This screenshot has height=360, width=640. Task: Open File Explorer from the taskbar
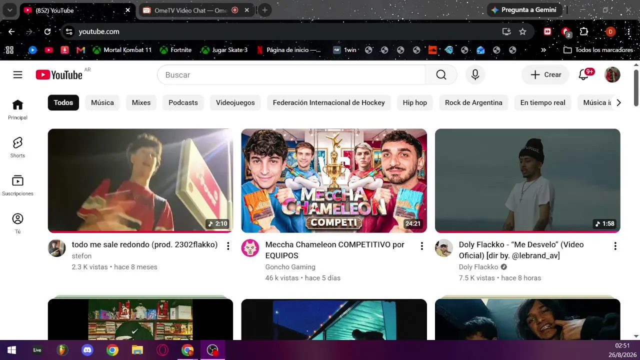(137, 350)
